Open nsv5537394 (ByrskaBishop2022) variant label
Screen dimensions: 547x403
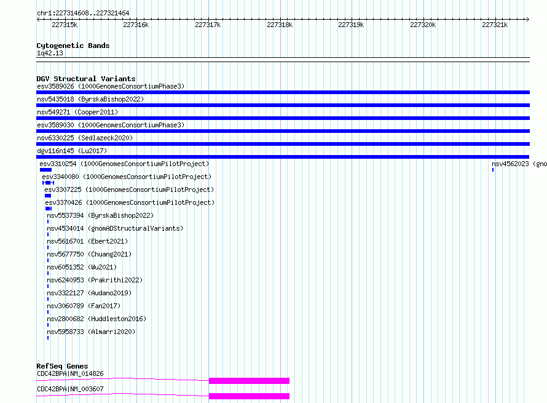pyautogui.click(x=100, y=215)
